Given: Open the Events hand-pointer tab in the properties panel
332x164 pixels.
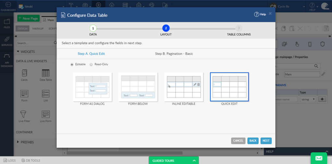Looking at the screenshot, I should [x=297, y=44].
